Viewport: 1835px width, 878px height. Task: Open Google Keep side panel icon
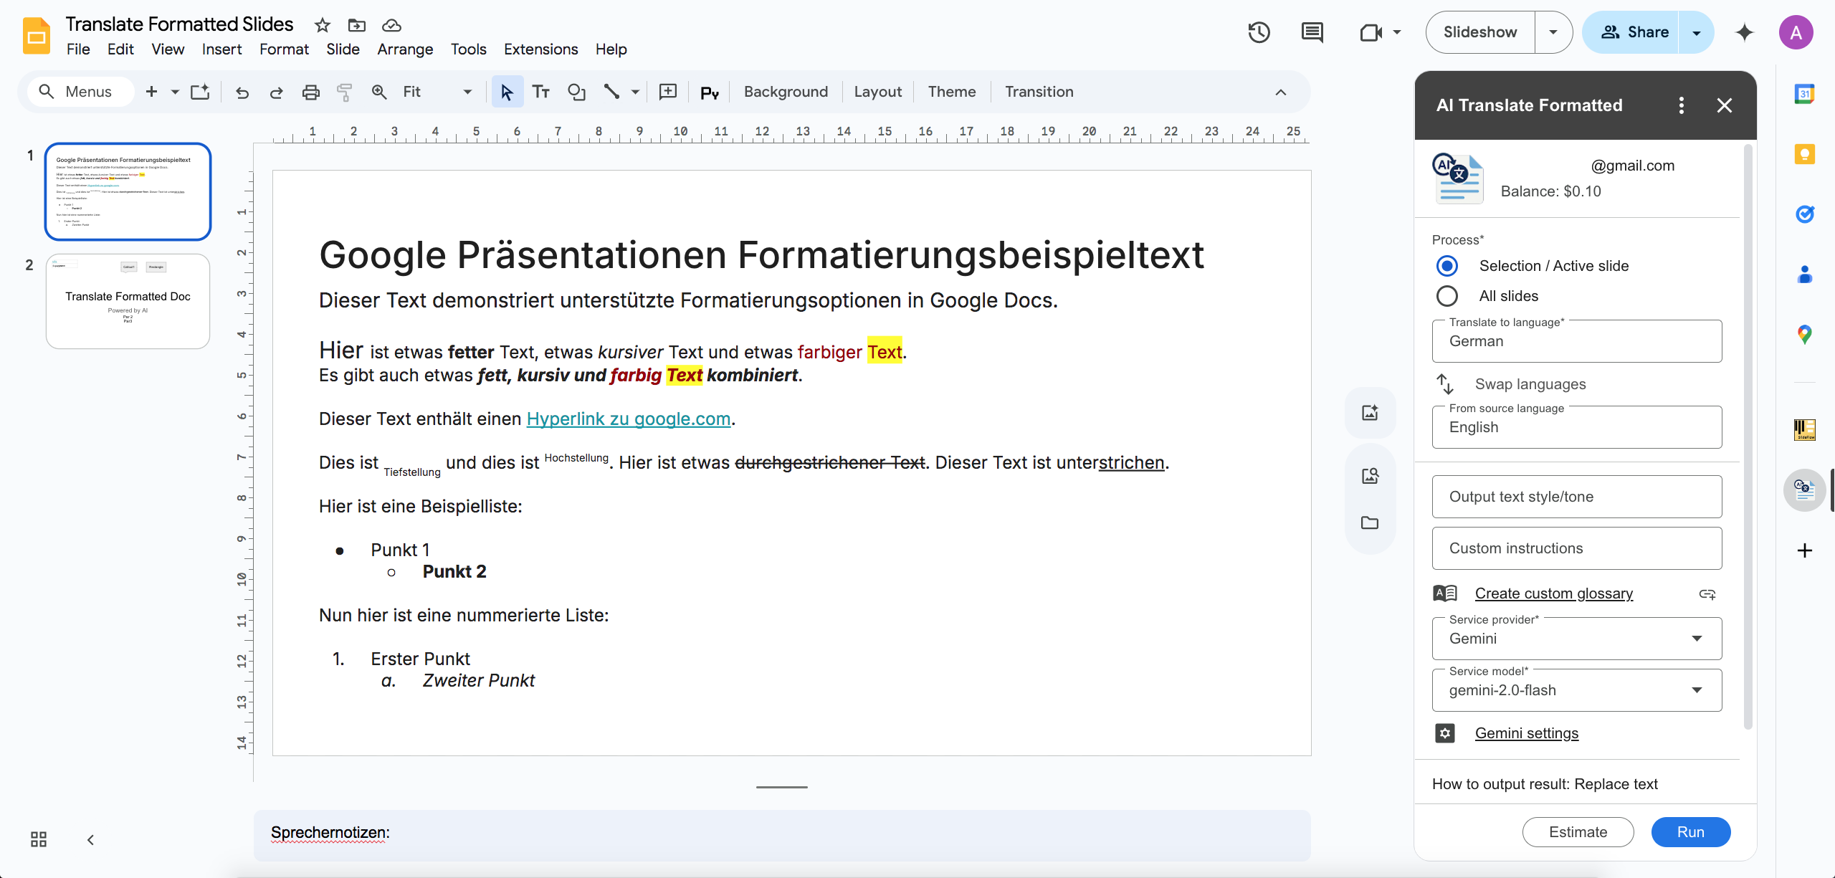(1804, 154)
